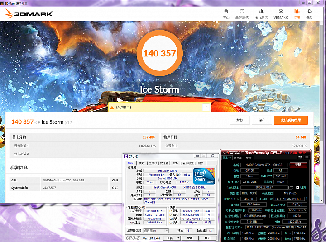Switch to the CPU tab in CPU-Z

tap(130, 163)
